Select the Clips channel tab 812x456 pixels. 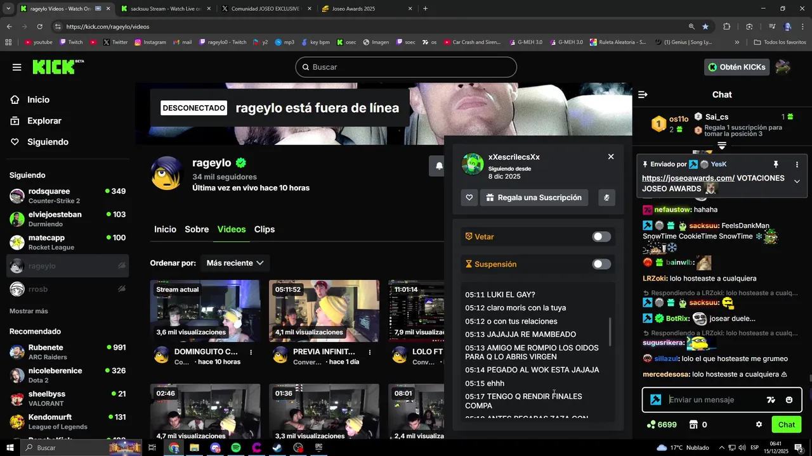[265, 229]
